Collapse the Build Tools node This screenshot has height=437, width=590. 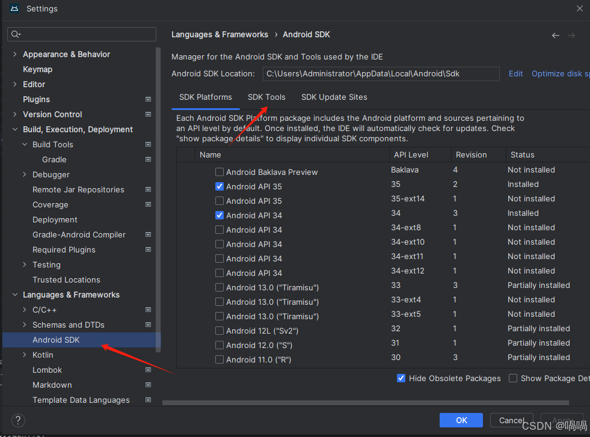coord(25,144)
